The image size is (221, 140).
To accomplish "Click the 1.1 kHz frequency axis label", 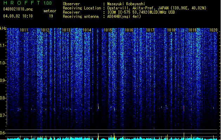I will pyautogui.click(x=3, y=45).
